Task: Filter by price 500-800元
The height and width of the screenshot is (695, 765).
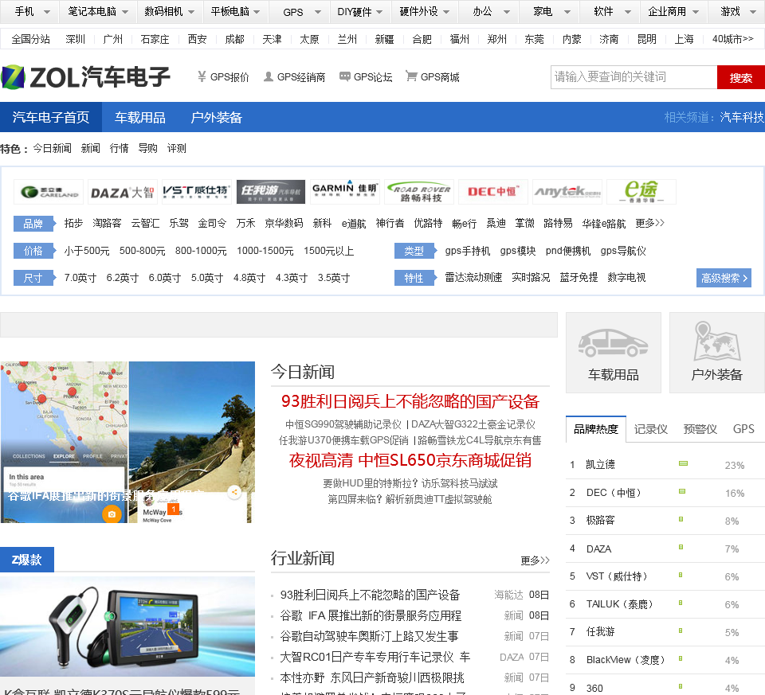Action: click(x=143, y=251)
